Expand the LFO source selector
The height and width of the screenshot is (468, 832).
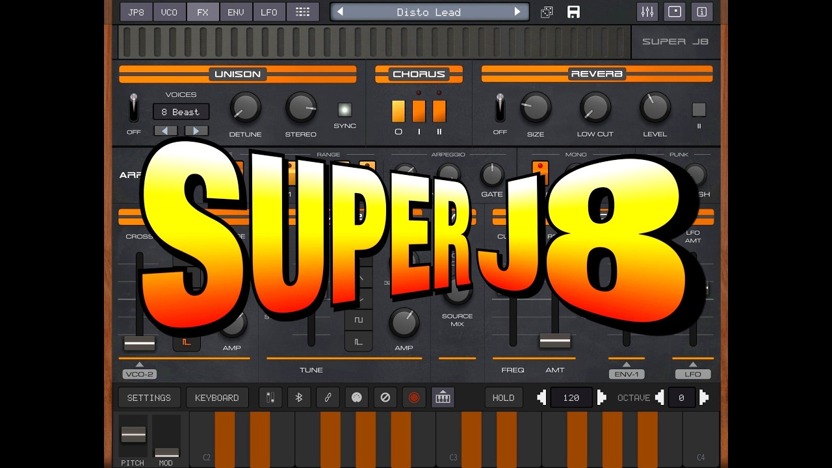coord(693,374)
